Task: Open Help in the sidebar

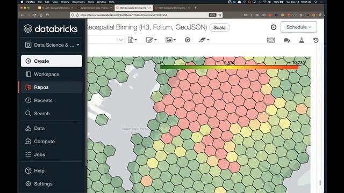Action: (52, 170)
